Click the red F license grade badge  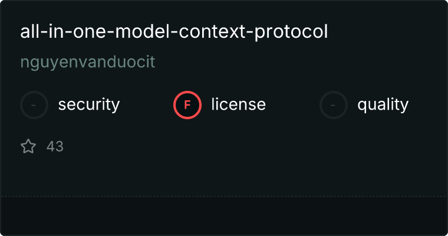187,105
